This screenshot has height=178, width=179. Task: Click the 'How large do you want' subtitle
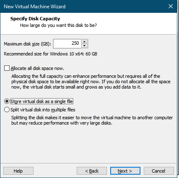coord(58,25)
